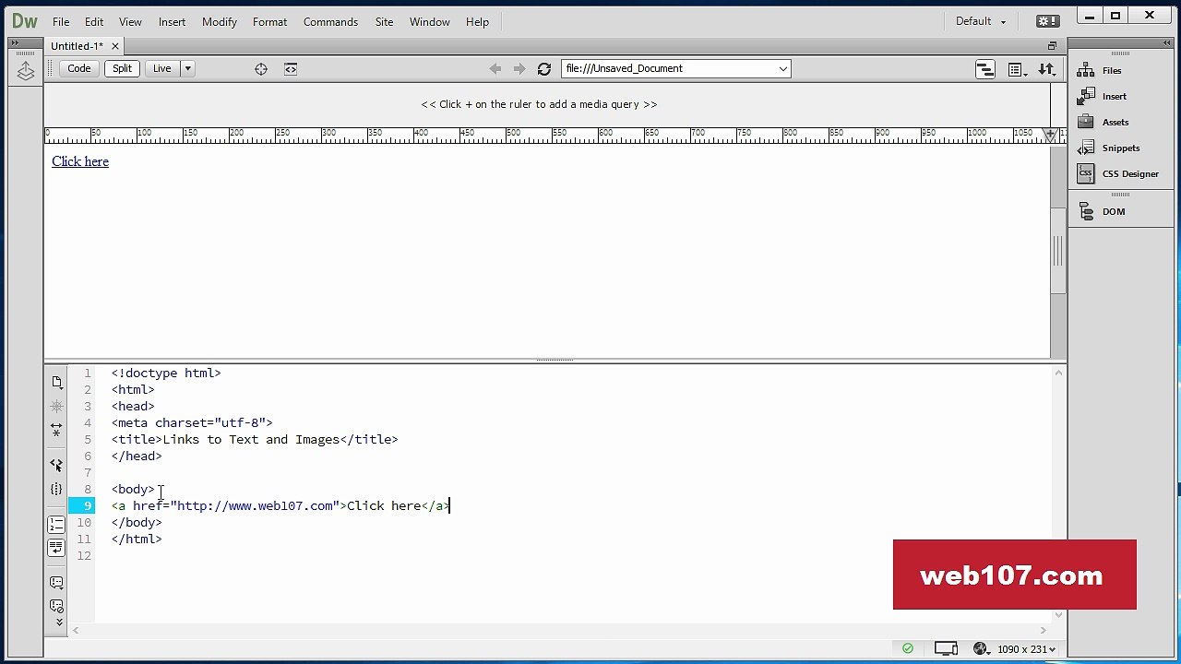Click the sync settings gear icon
Image resolution: width=1181 pixels, height=664 pixels.
[x=1047, y=21]
